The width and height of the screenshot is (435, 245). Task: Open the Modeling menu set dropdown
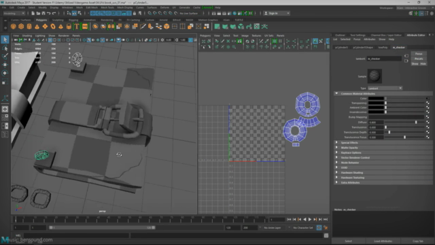(14, 13)
